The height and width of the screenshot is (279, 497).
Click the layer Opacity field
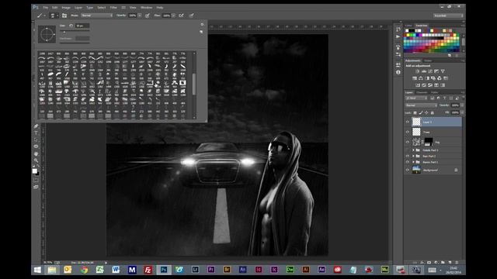455,105
